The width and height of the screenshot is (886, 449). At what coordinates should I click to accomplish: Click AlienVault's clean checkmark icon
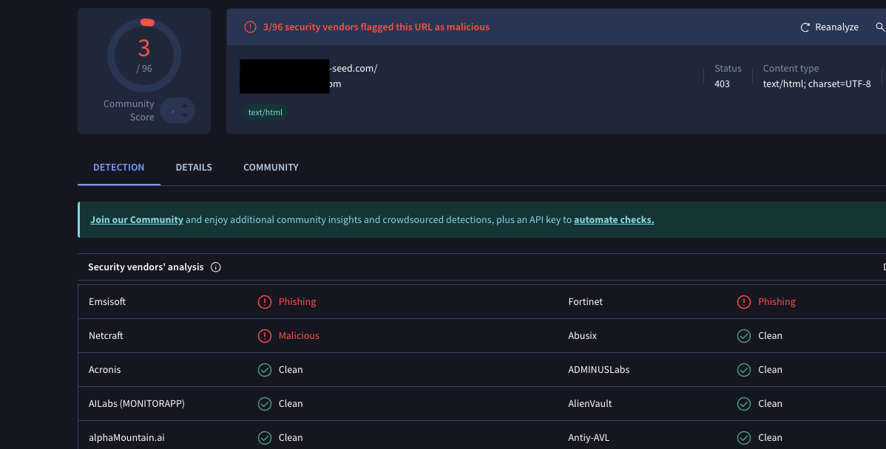(744, 404)
